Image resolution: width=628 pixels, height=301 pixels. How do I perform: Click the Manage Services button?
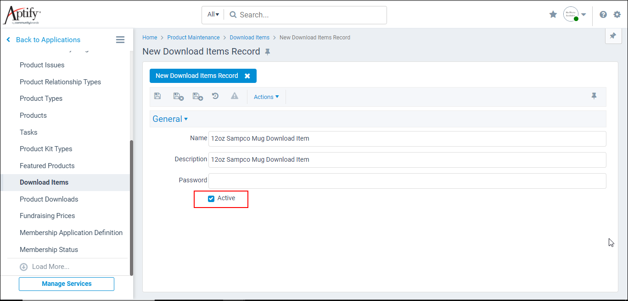point(66,284)
